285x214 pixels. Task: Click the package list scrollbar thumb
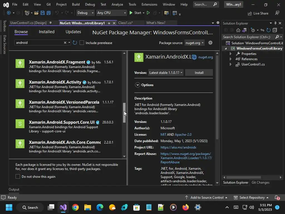(x=124, y=113)
